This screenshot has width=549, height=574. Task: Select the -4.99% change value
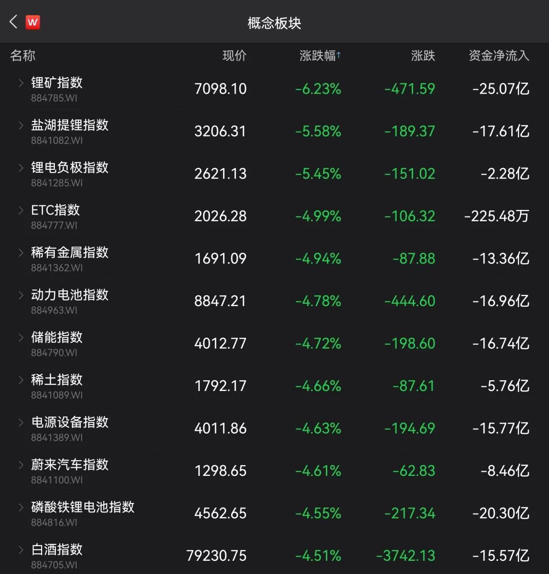pos(318,217)
